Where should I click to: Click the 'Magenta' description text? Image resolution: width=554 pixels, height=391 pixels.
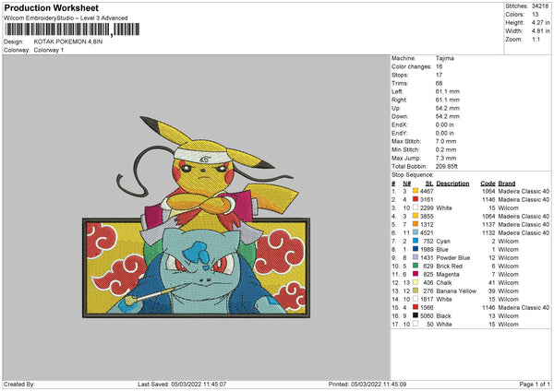click(448, 274)
